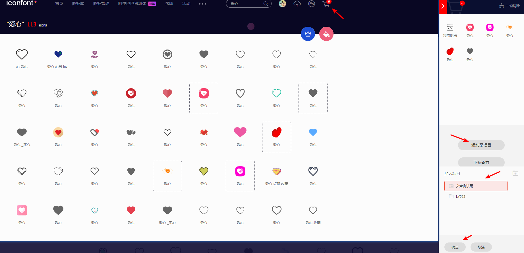Expand the three-dots more menu

point(202,4)
